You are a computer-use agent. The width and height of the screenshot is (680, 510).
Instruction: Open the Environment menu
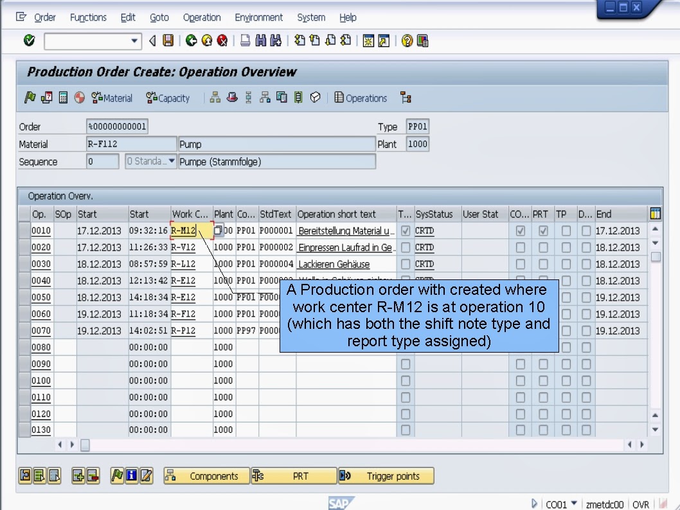258,17
